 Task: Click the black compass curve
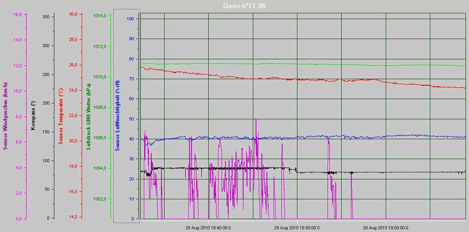(391, 172)
